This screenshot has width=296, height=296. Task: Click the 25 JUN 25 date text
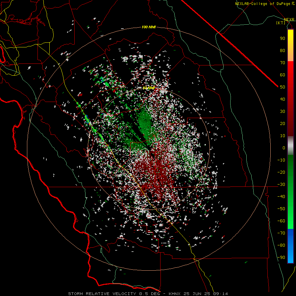point(197,294)
